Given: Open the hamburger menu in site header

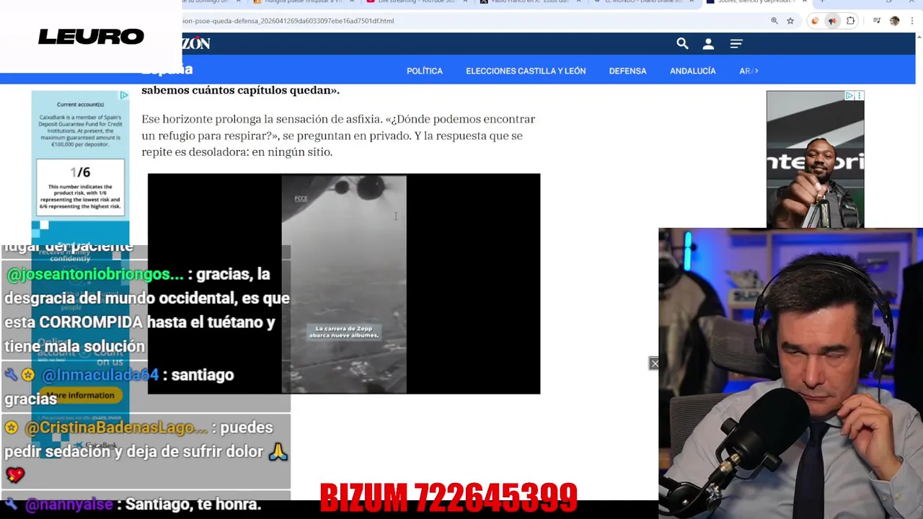Looking at the screenshot, I should click(736, 44).
